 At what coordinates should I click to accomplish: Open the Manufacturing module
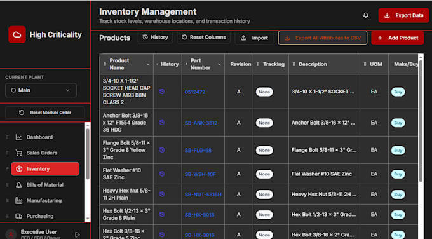44,200
